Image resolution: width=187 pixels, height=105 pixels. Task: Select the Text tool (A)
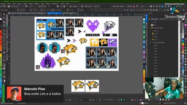click(4, 52)
